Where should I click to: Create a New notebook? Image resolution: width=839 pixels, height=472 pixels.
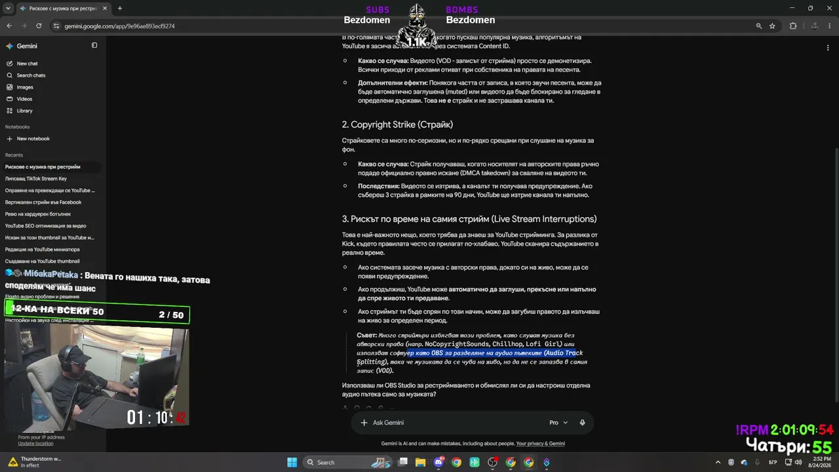(x=28, y=139)
